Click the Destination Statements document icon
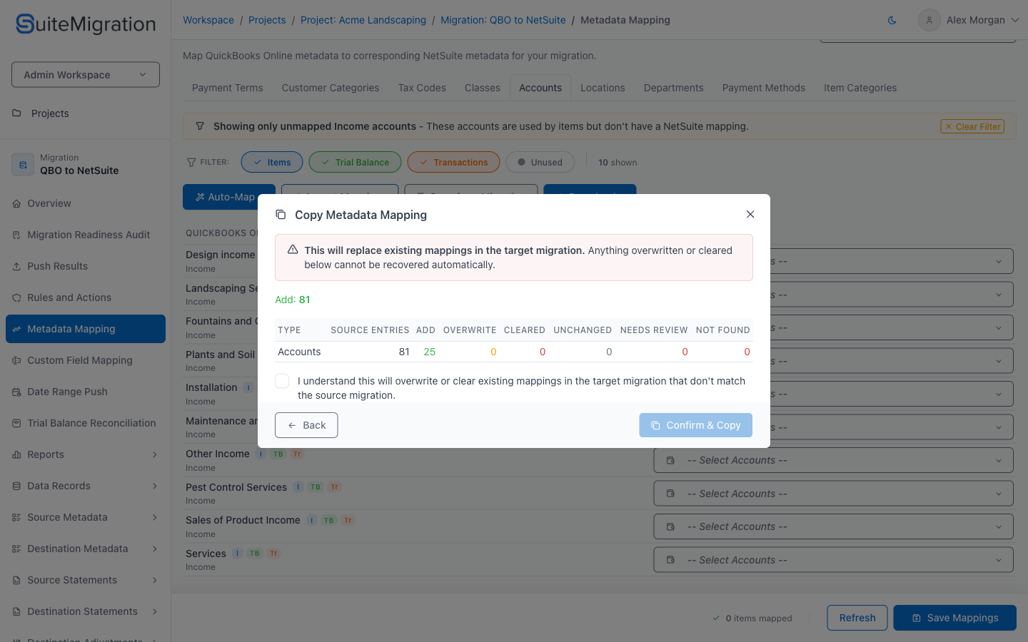The height and width of the screenshot is (642, 1028). click(16, 611)
